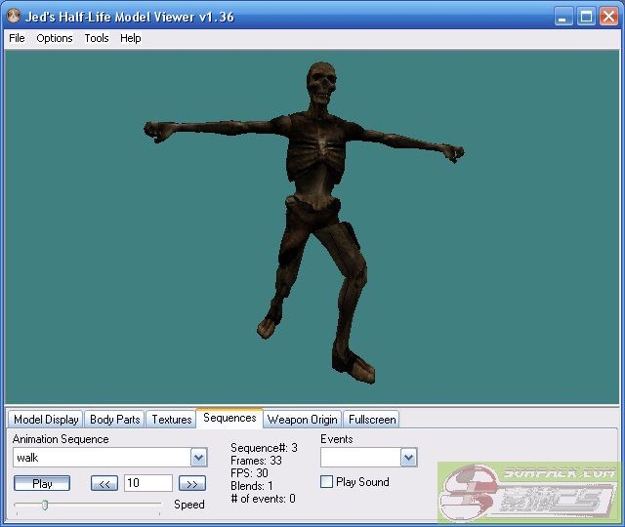Expand the Animation Sequence dropdown arrow

(198, 458)
